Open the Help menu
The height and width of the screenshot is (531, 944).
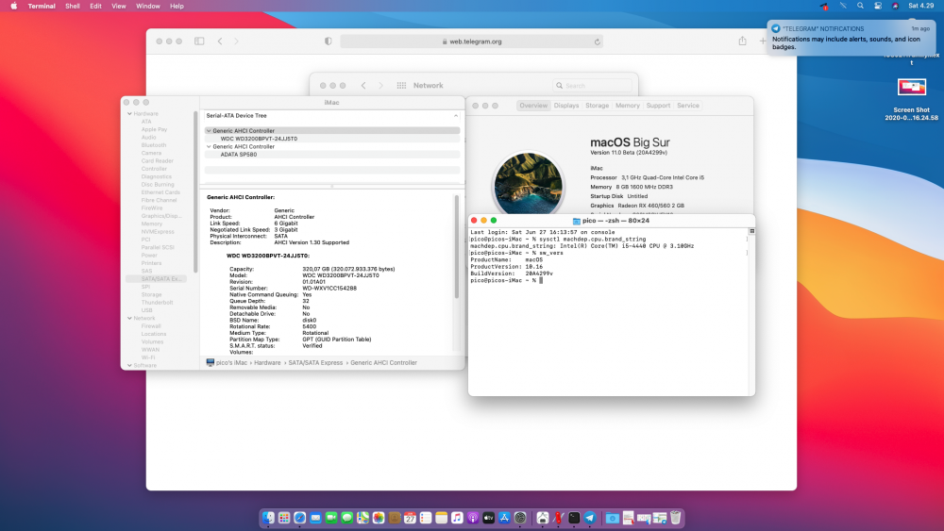click(x=177, y=6)
